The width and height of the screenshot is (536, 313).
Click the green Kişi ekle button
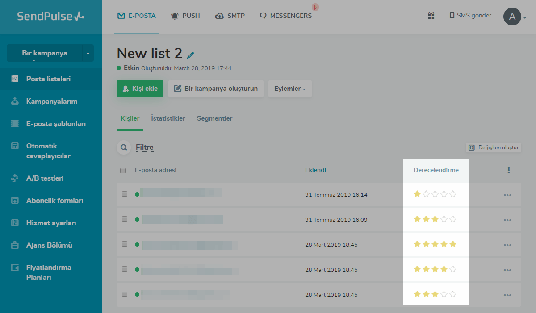(x=140, y=89)
